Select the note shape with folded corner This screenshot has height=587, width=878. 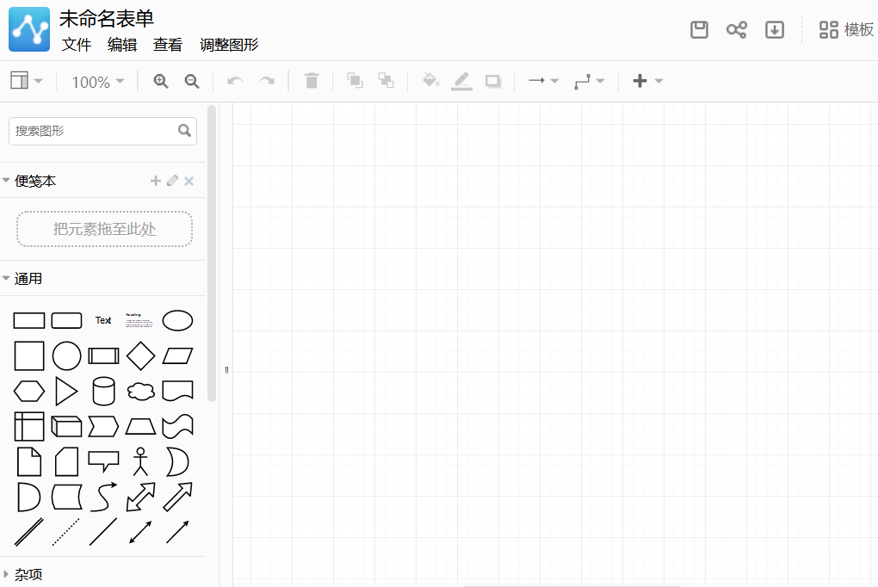[x=29, y=461]
